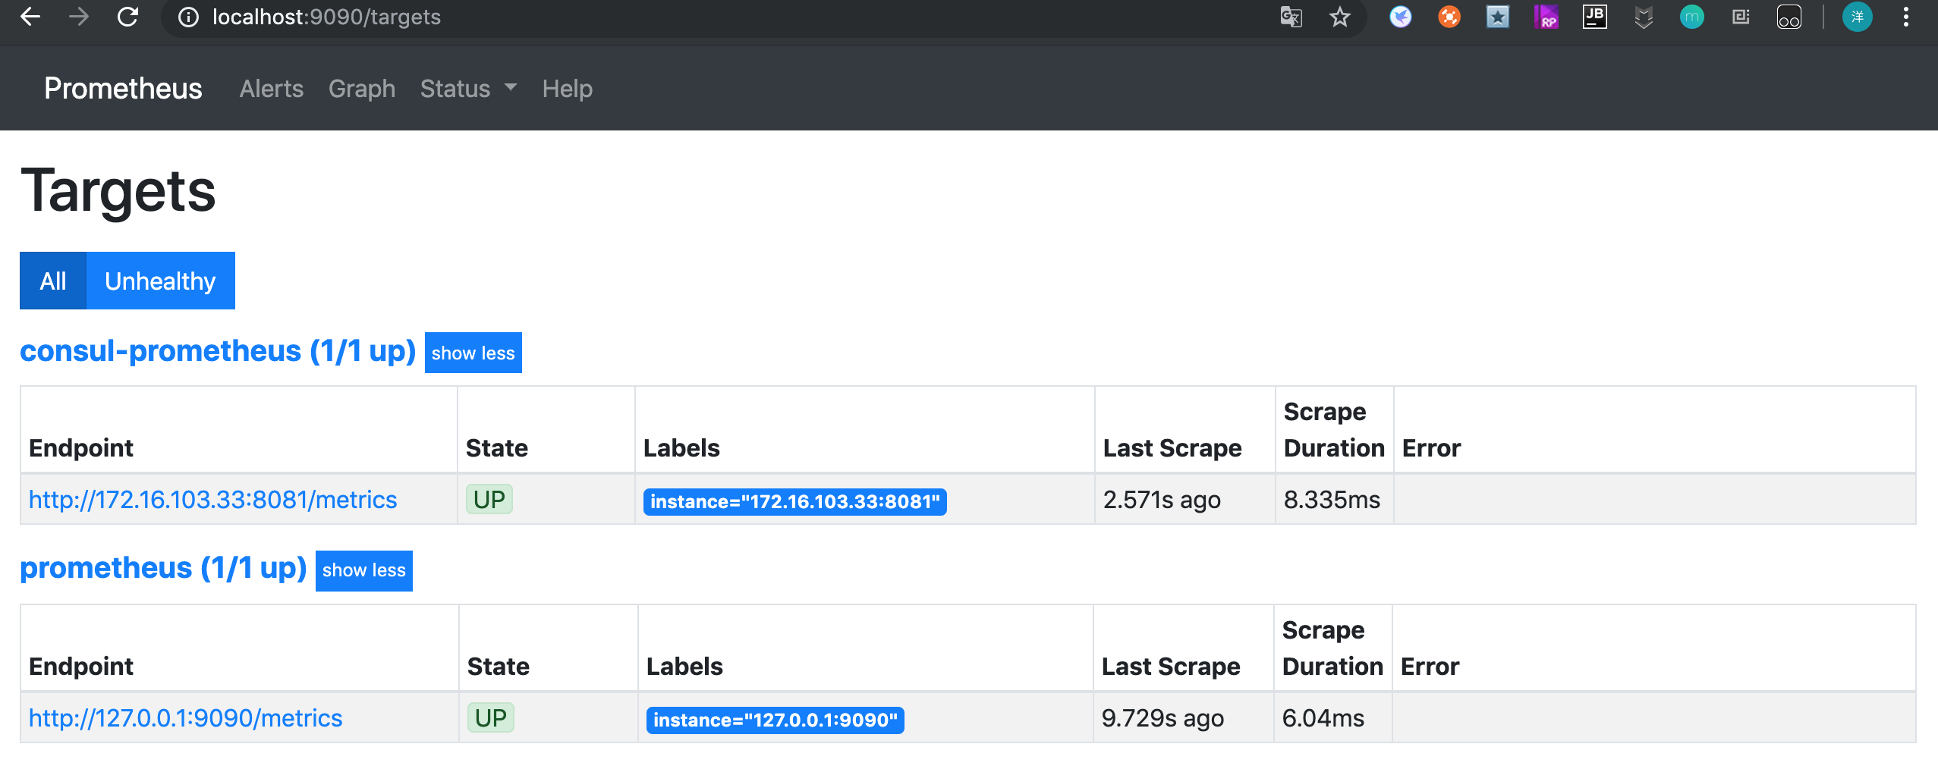View site information icon in address bar
Image resolution: width=1938 pixels, height=769 pixels.
click(188, 17)
